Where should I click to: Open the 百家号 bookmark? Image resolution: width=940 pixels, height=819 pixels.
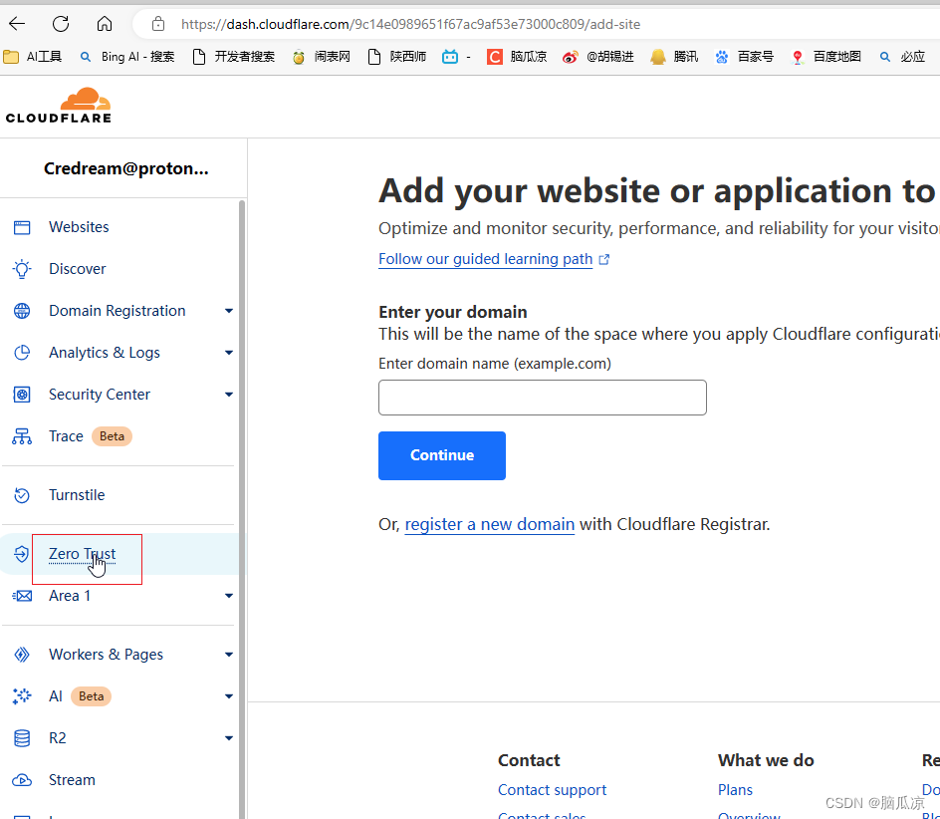(x=745, y=57)
